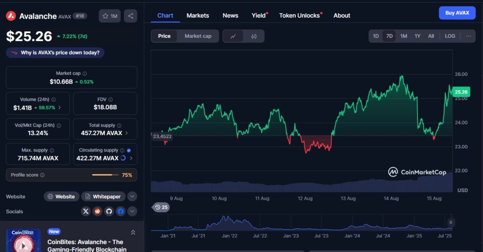Click the Avalanche red logo icon
This screenshot has height=252, width=483.
[x=11, y=16]
